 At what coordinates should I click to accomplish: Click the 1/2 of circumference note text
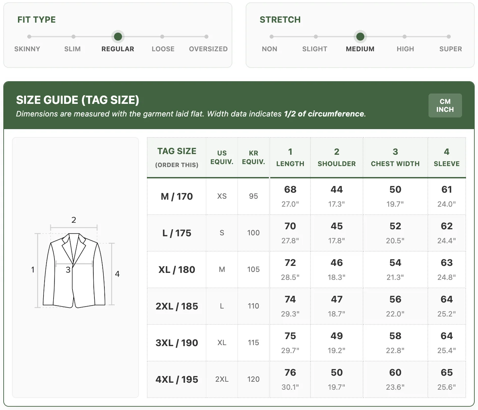point(324,114)
